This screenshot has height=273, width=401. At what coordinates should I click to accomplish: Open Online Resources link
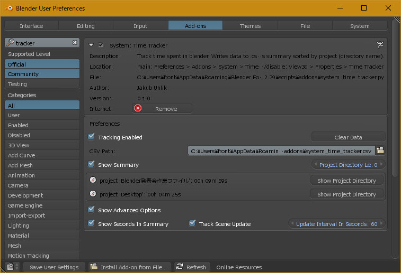pos(239,267)
